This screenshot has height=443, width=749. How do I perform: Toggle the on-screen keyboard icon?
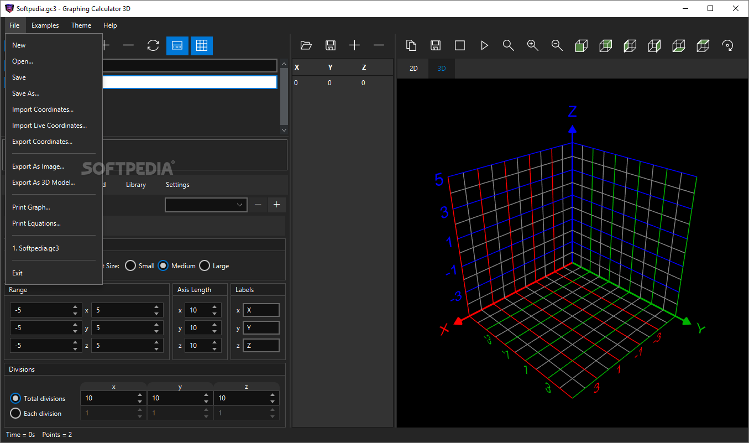click(x=177, y=45)
